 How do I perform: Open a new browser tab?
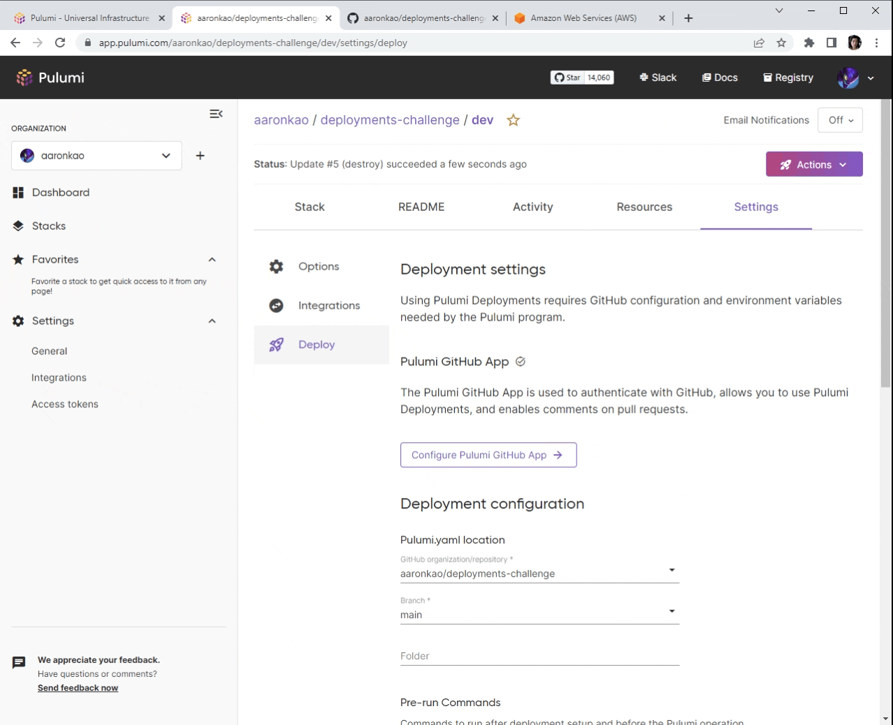(688, 18)
